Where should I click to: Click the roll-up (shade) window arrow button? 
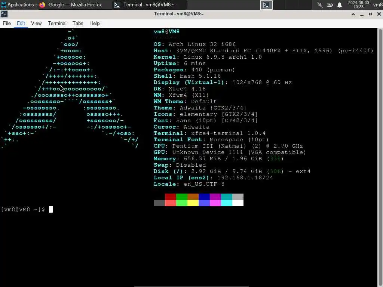(353, 14)
